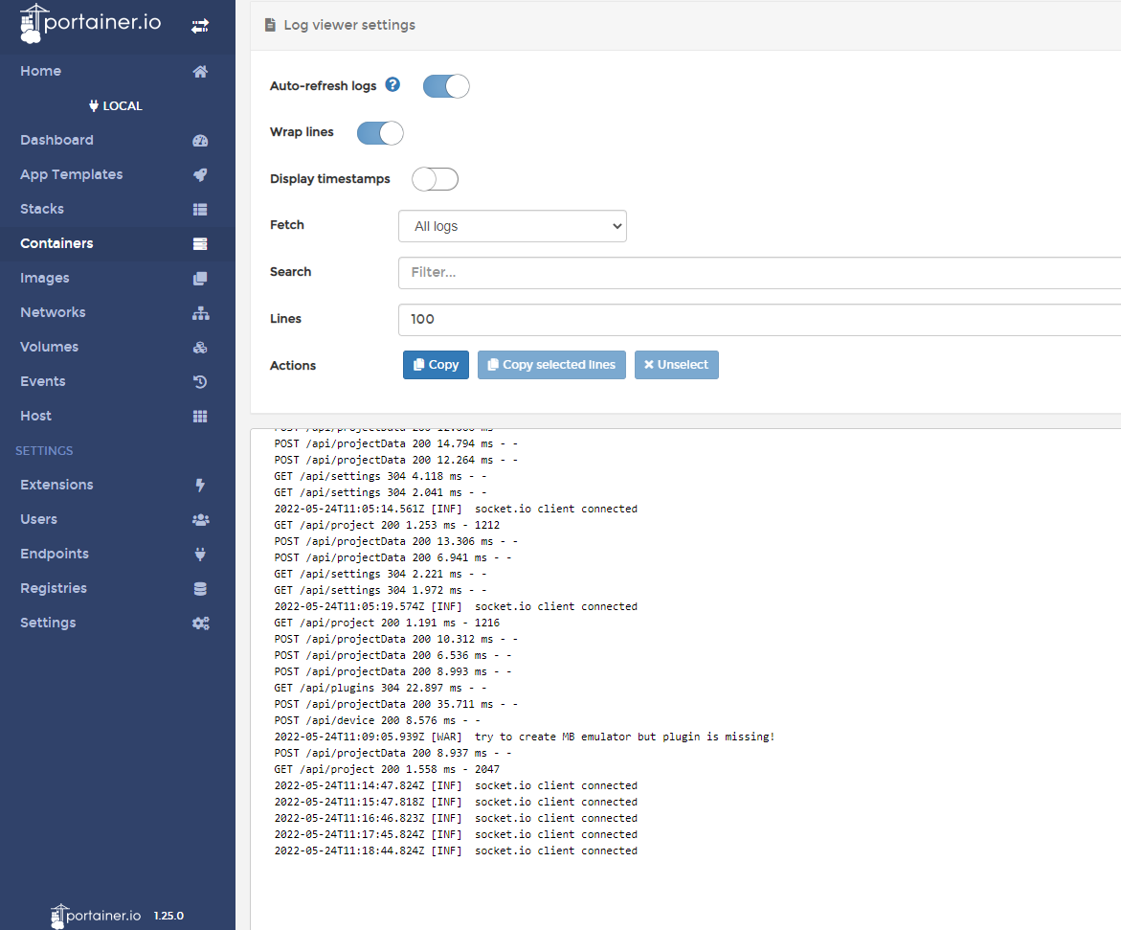1121x930 pixels.
Task: Click the Copy selected lines button
Action: (x=551, y=365)
